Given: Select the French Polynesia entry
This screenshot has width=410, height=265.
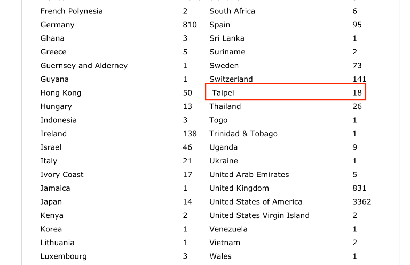Looking at the screenshot, I should coord(72,11).
